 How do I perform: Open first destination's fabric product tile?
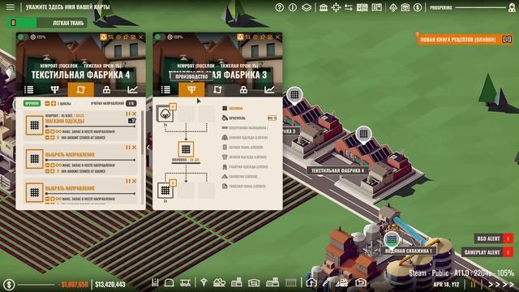pos(34,125)
